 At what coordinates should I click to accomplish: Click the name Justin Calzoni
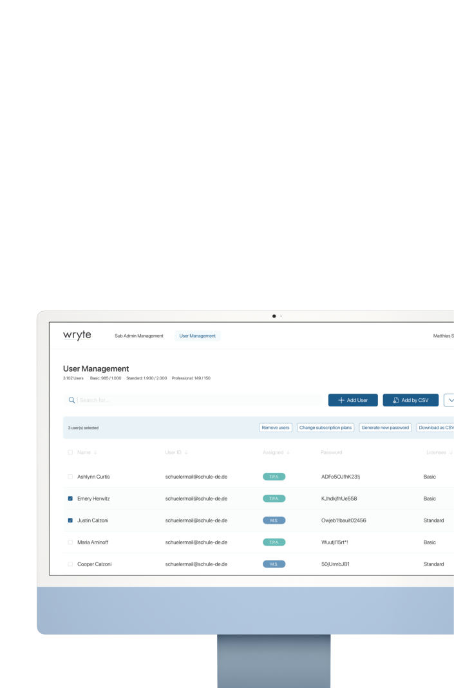[x=93, y=521]
